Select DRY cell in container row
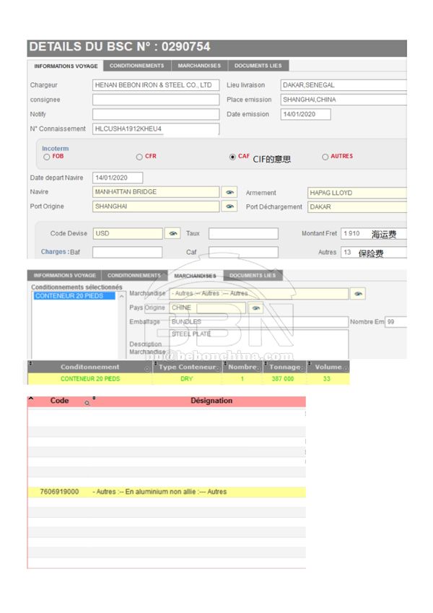Image resolution: width=433 pixels, height=613 pixels. (x=187, y=379)
